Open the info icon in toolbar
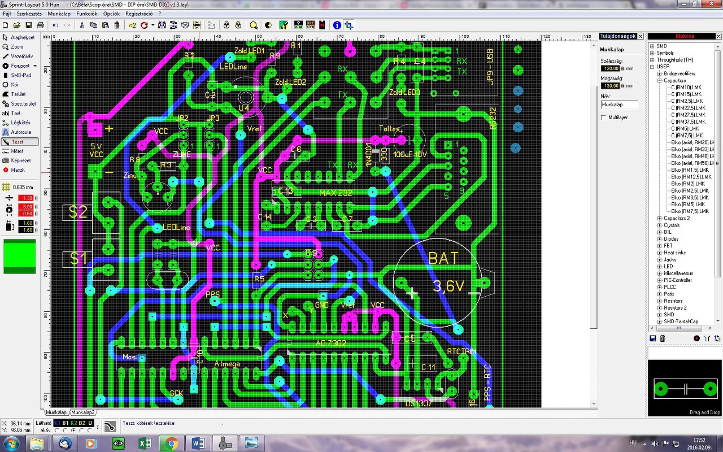Screen dimensions: 723x452 click(337, 25)
